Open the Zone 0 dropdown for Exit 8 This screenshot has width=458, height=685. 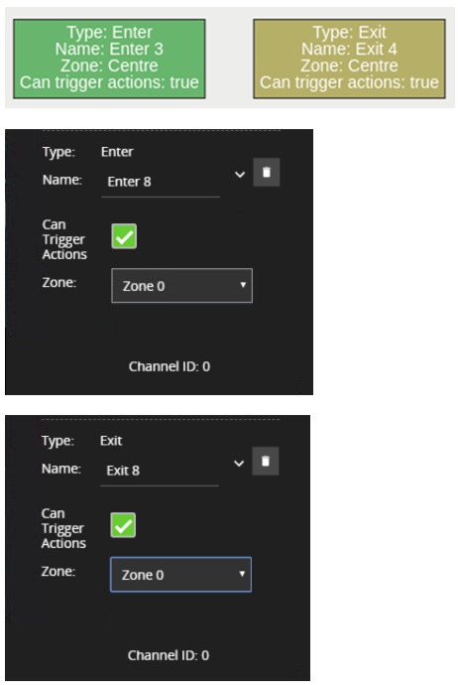click(181, 575)
